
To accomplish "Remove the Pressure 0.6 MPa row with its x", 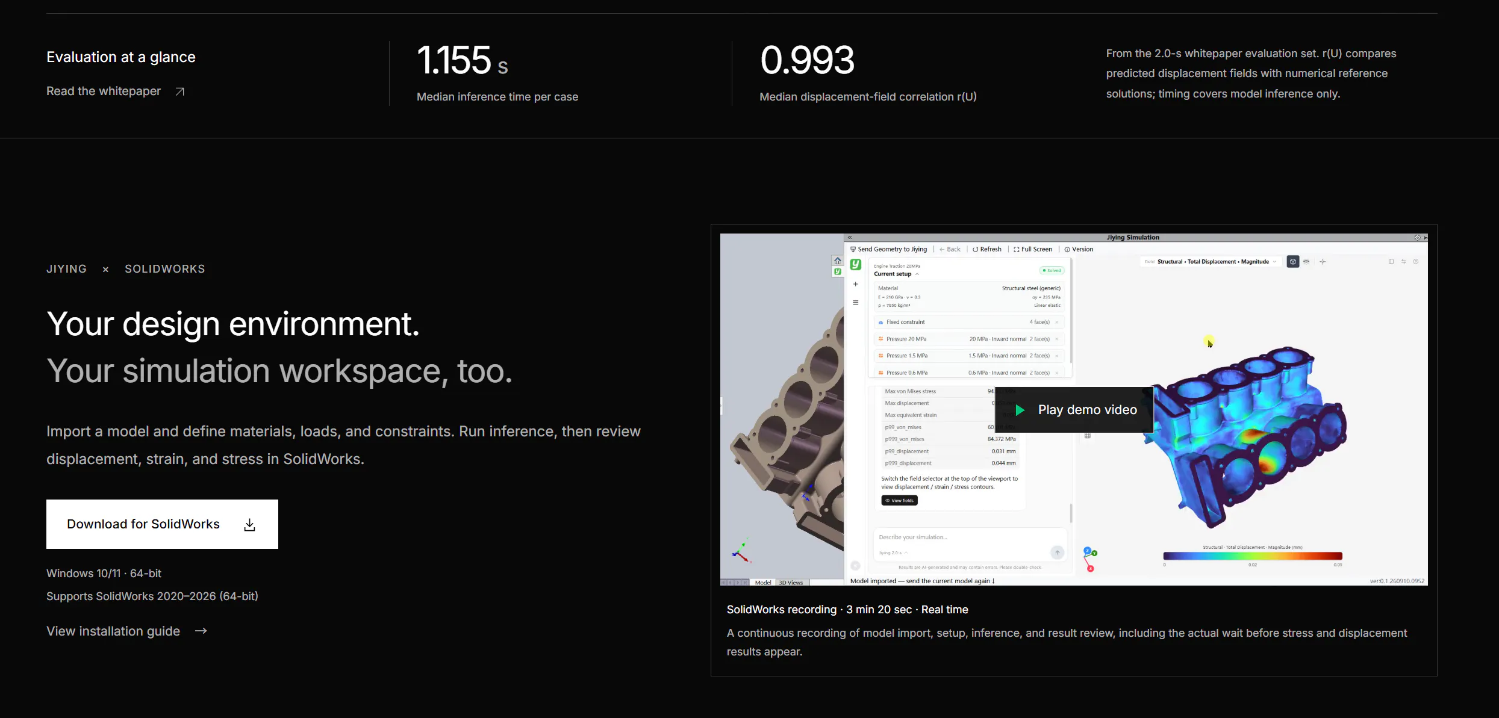I will pyautogui.click(x=1057, y=373).
